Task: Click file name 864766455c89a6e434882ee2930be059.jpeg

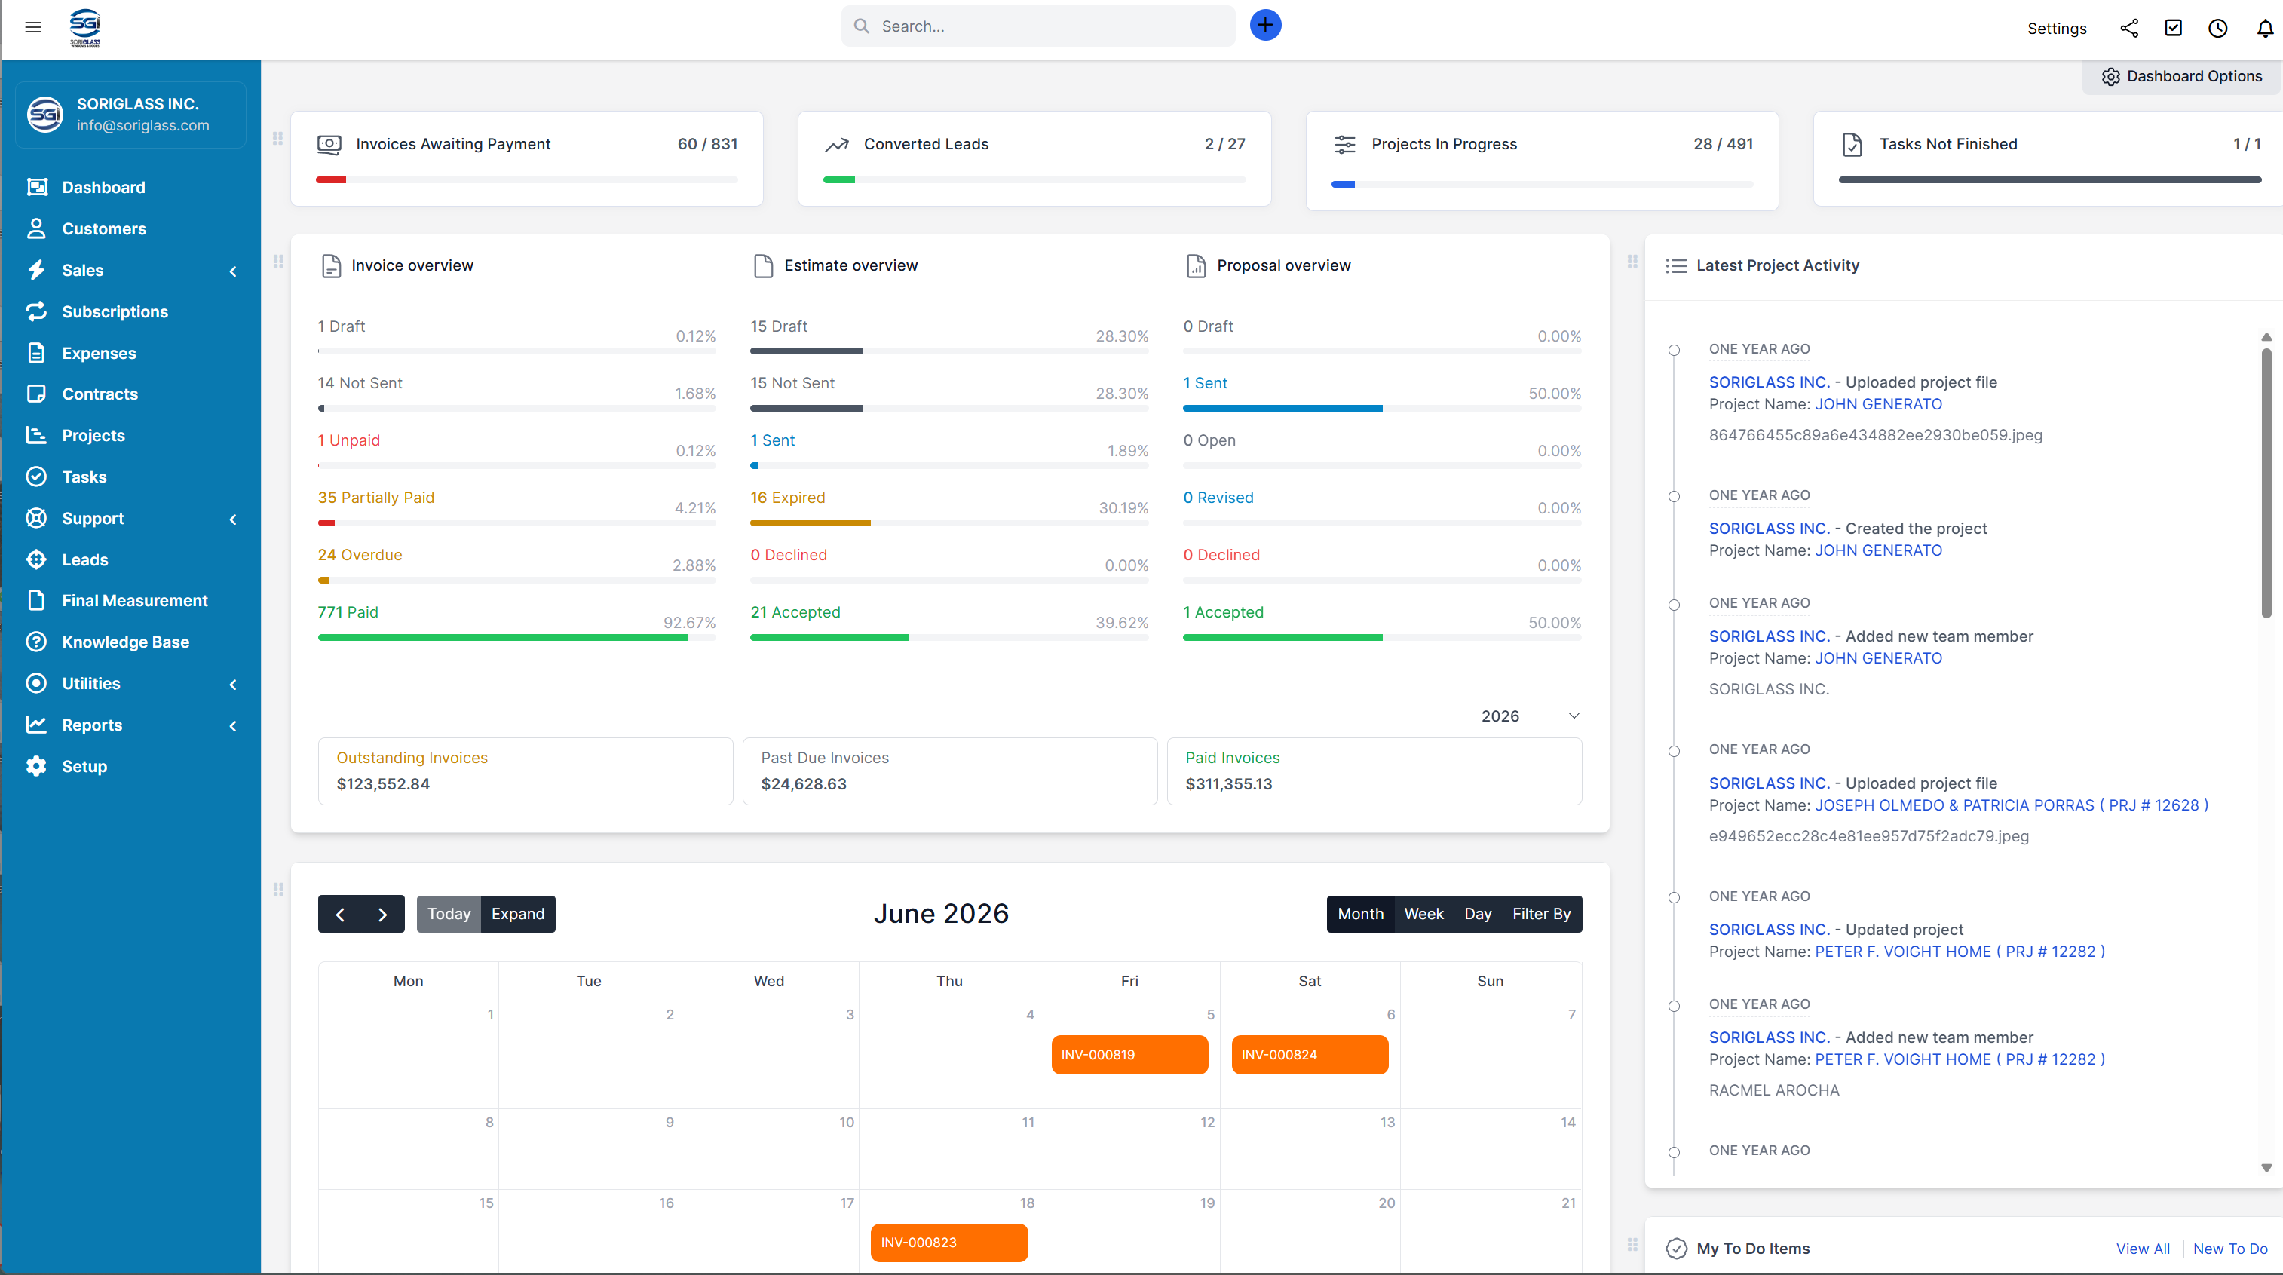Action: point(1875,435)
